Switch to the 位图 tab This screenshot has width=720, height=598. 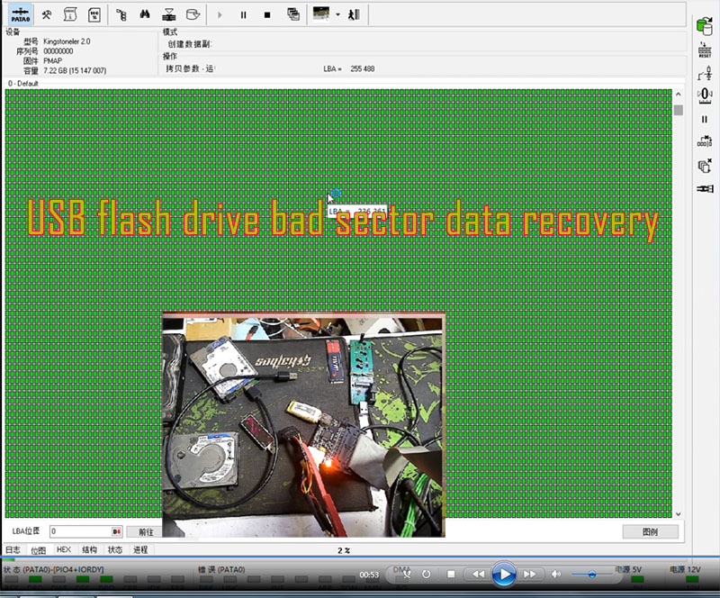[39, 550]
